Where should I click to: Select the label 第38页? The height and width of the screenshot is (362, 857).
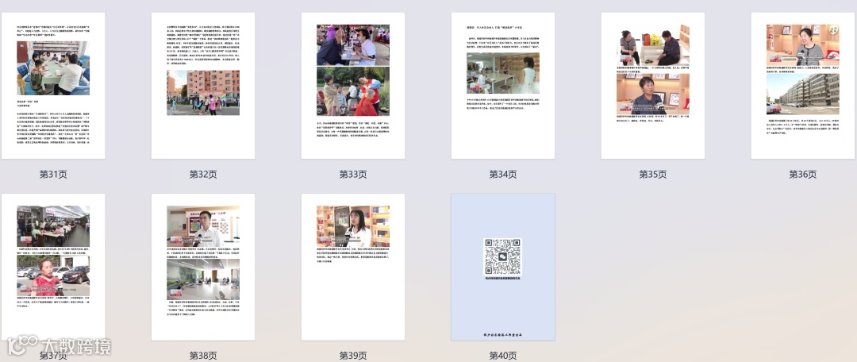click(x=203, y=356)
